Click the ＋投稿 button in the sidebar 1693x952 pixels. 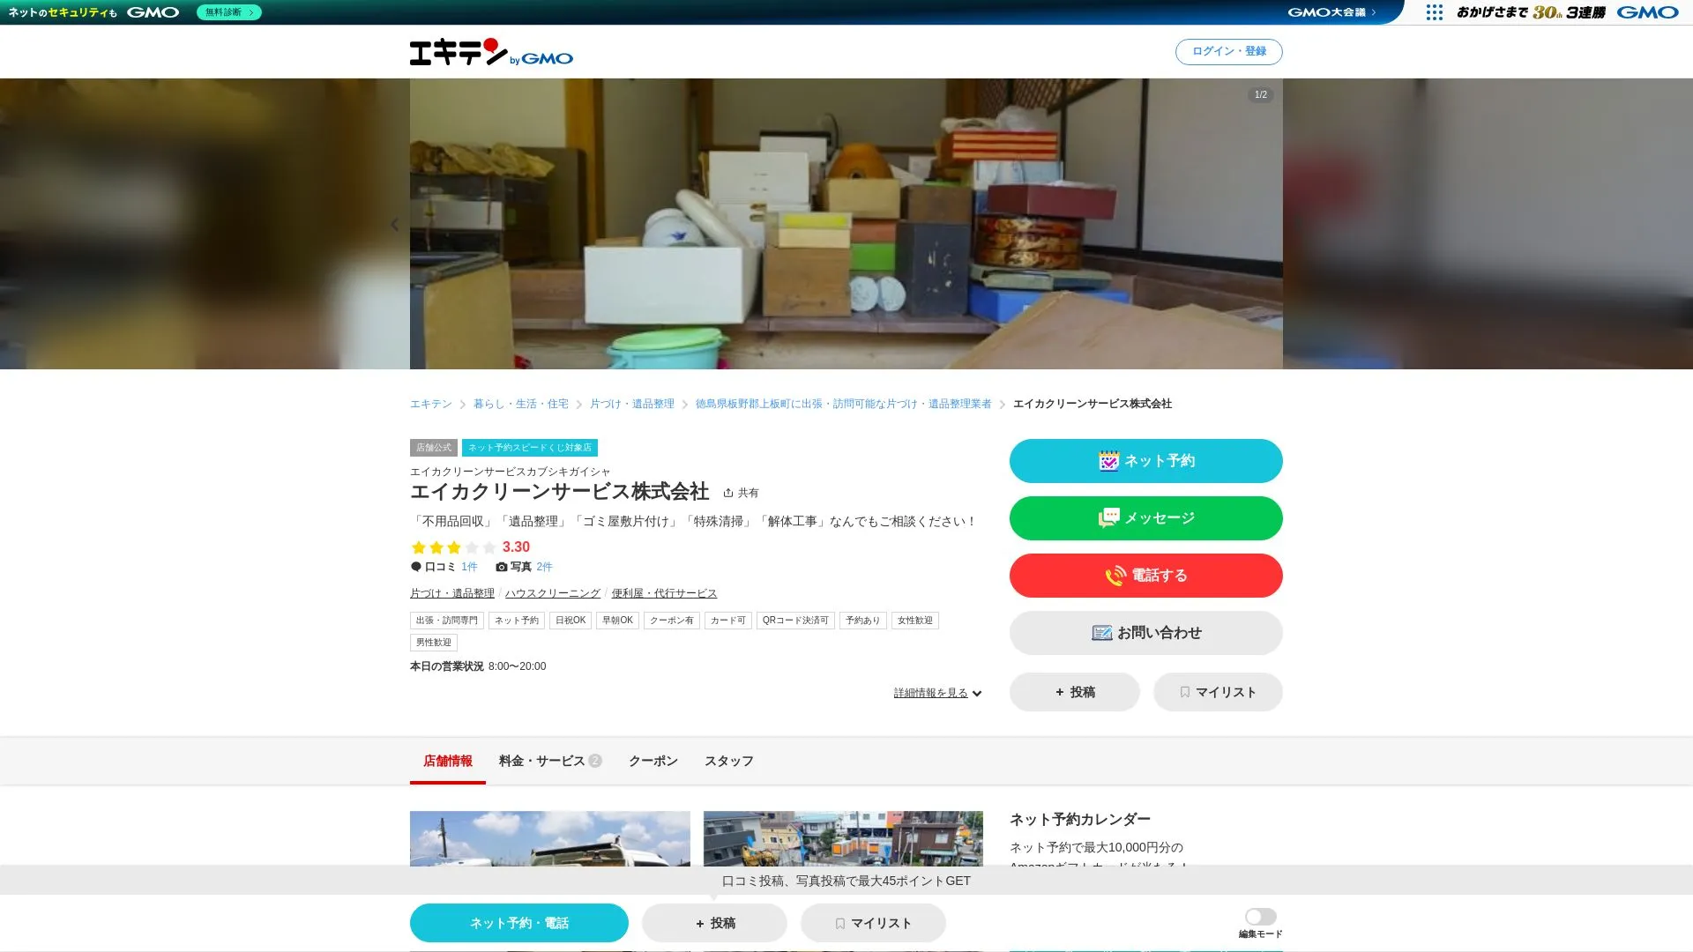click(1075, 692)
